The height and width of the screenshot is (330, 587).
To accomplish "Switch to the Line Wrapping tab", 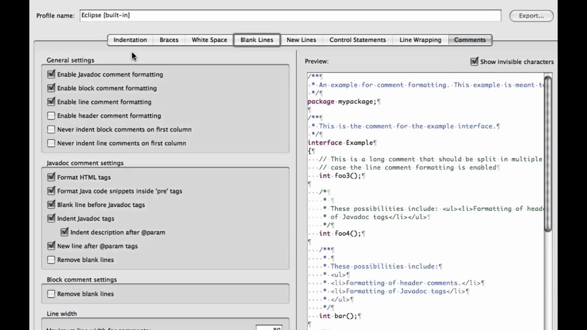I will pyautogui.click(x=420, y=40).
